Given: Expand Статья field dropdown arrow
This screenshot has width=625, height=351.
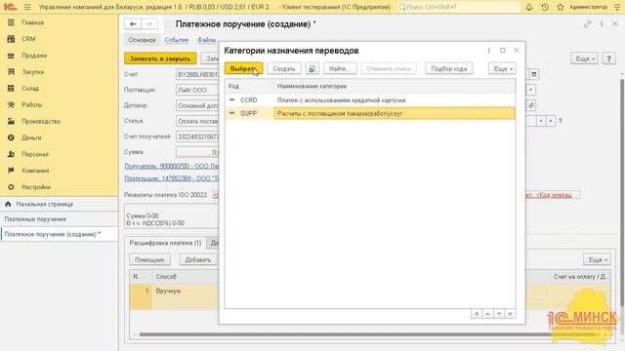Looking at the screenshot, I should [540, 121].
